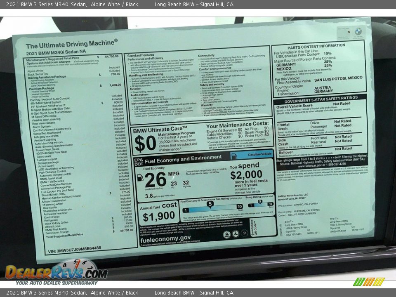Image resolution: width=396 pixels, height=297 pixels.
Task: Click the Smartphone QR Code box
Action: 263,226
